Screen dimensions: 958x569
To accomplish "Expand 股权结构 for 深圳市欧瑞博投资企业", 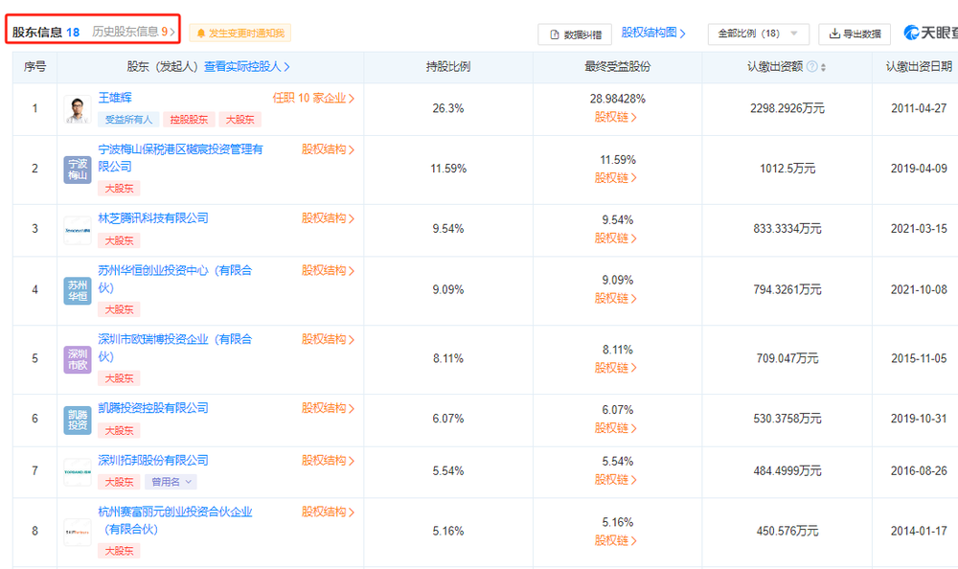I will [328, 339].
